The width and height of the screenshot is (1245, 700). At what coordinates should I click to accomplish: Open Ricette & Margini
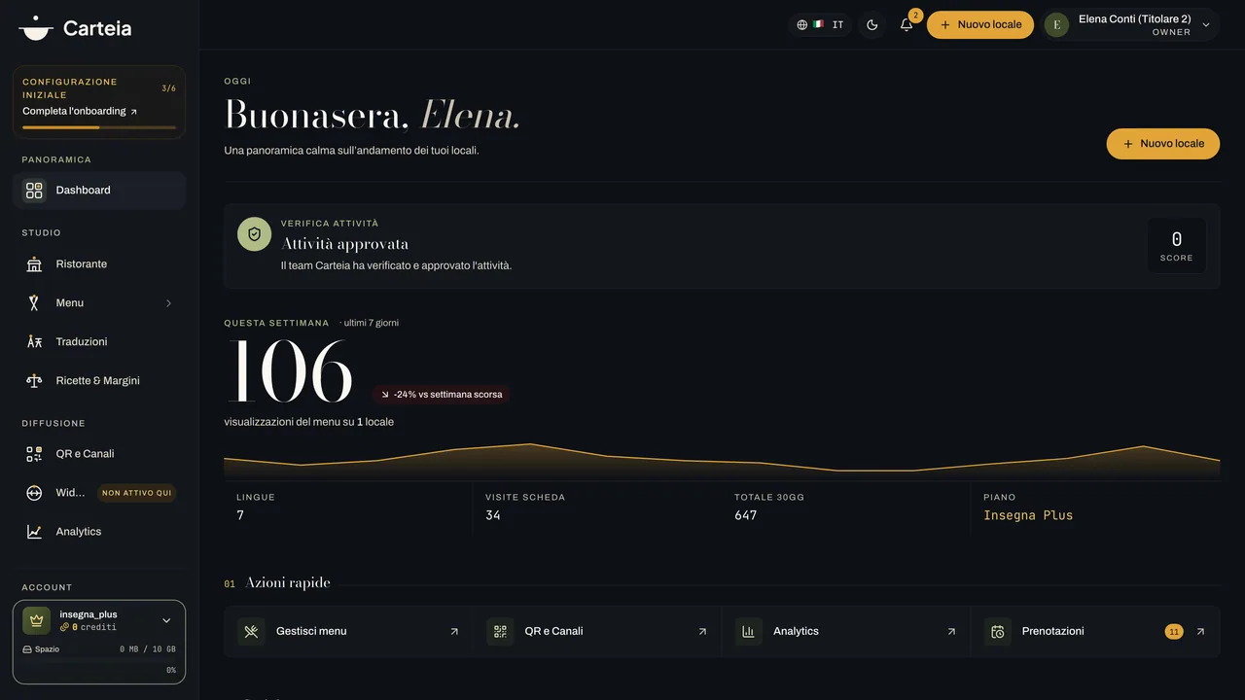(99, 381)
